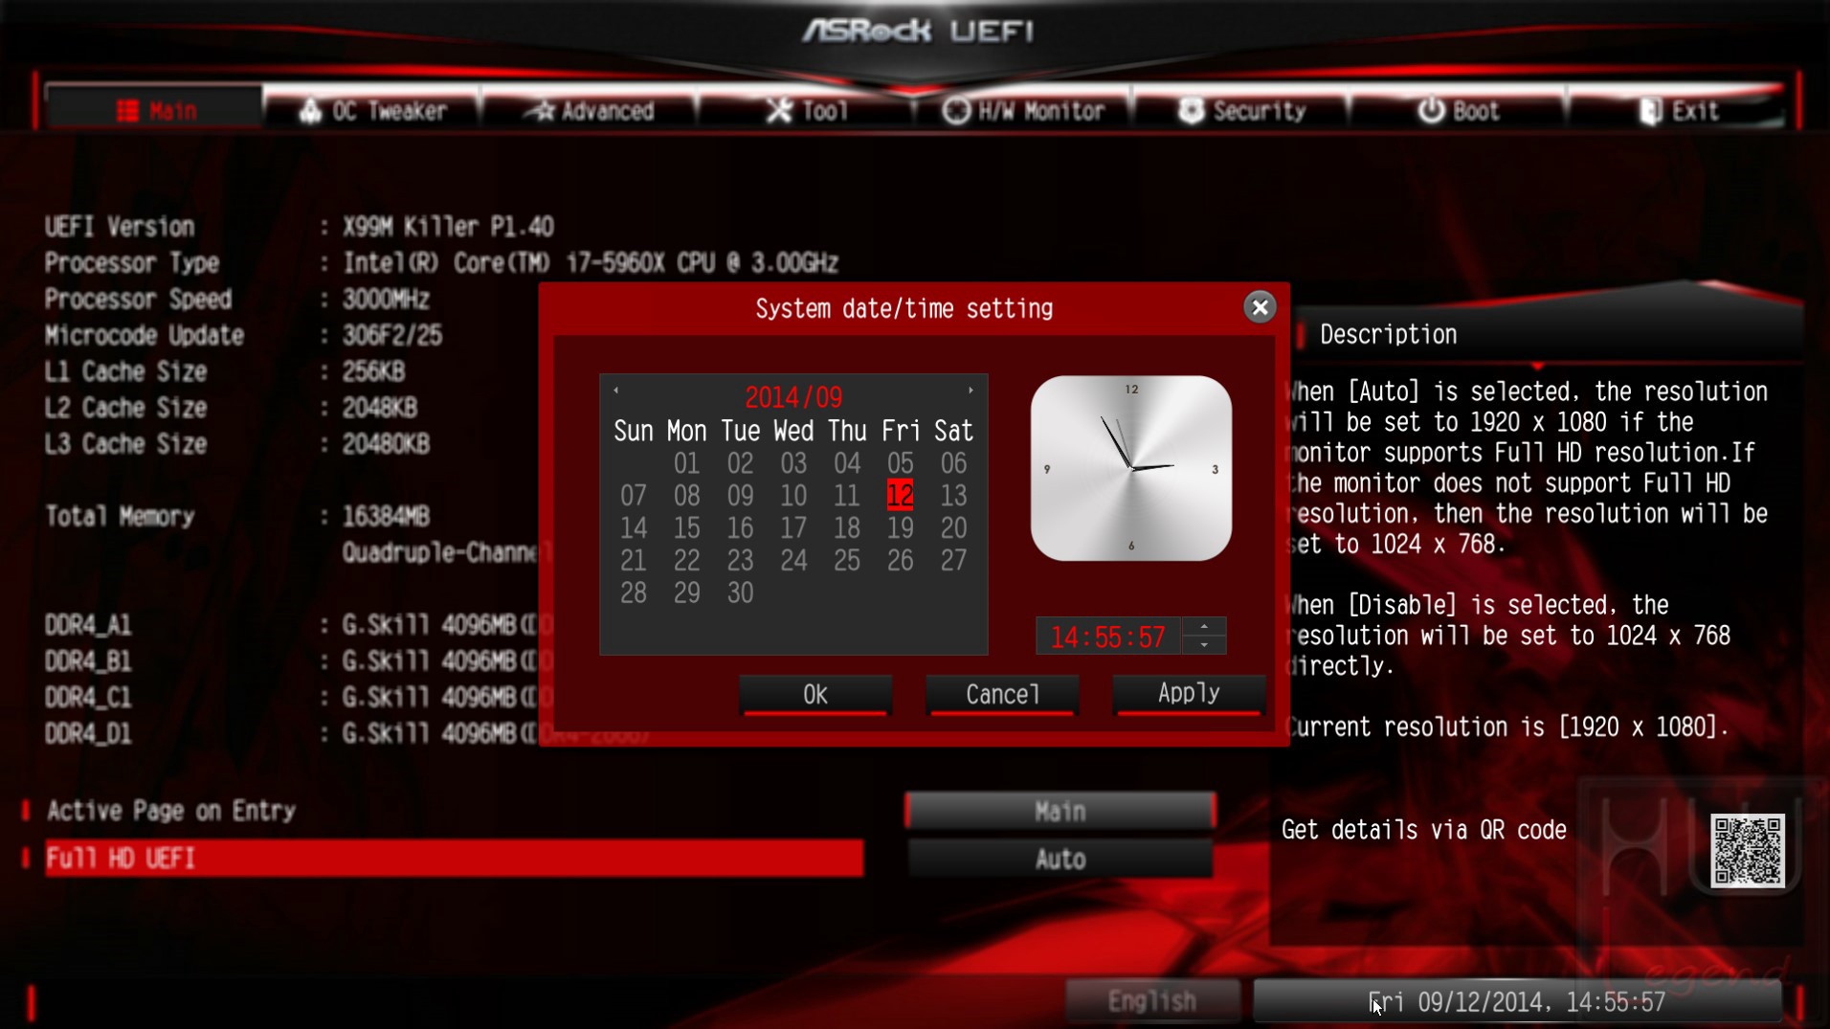
Task: Select day 19 in the calendar
Action: click(900, 528)
